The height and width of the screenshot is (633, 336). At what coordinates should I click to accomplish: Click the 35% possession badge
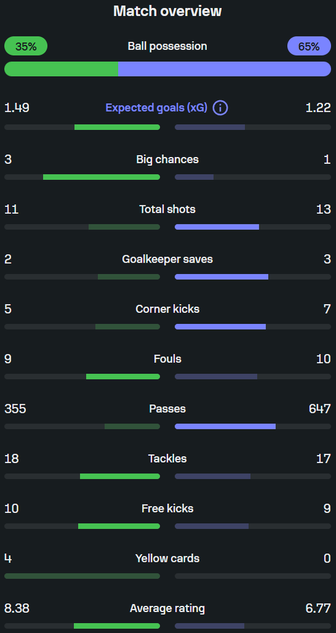click(26, 46)
